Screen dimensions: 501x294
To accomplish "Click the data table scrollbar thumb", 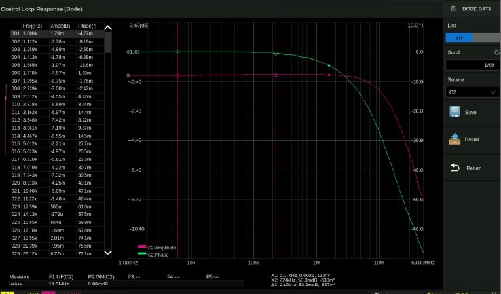I will coord(108,42).
